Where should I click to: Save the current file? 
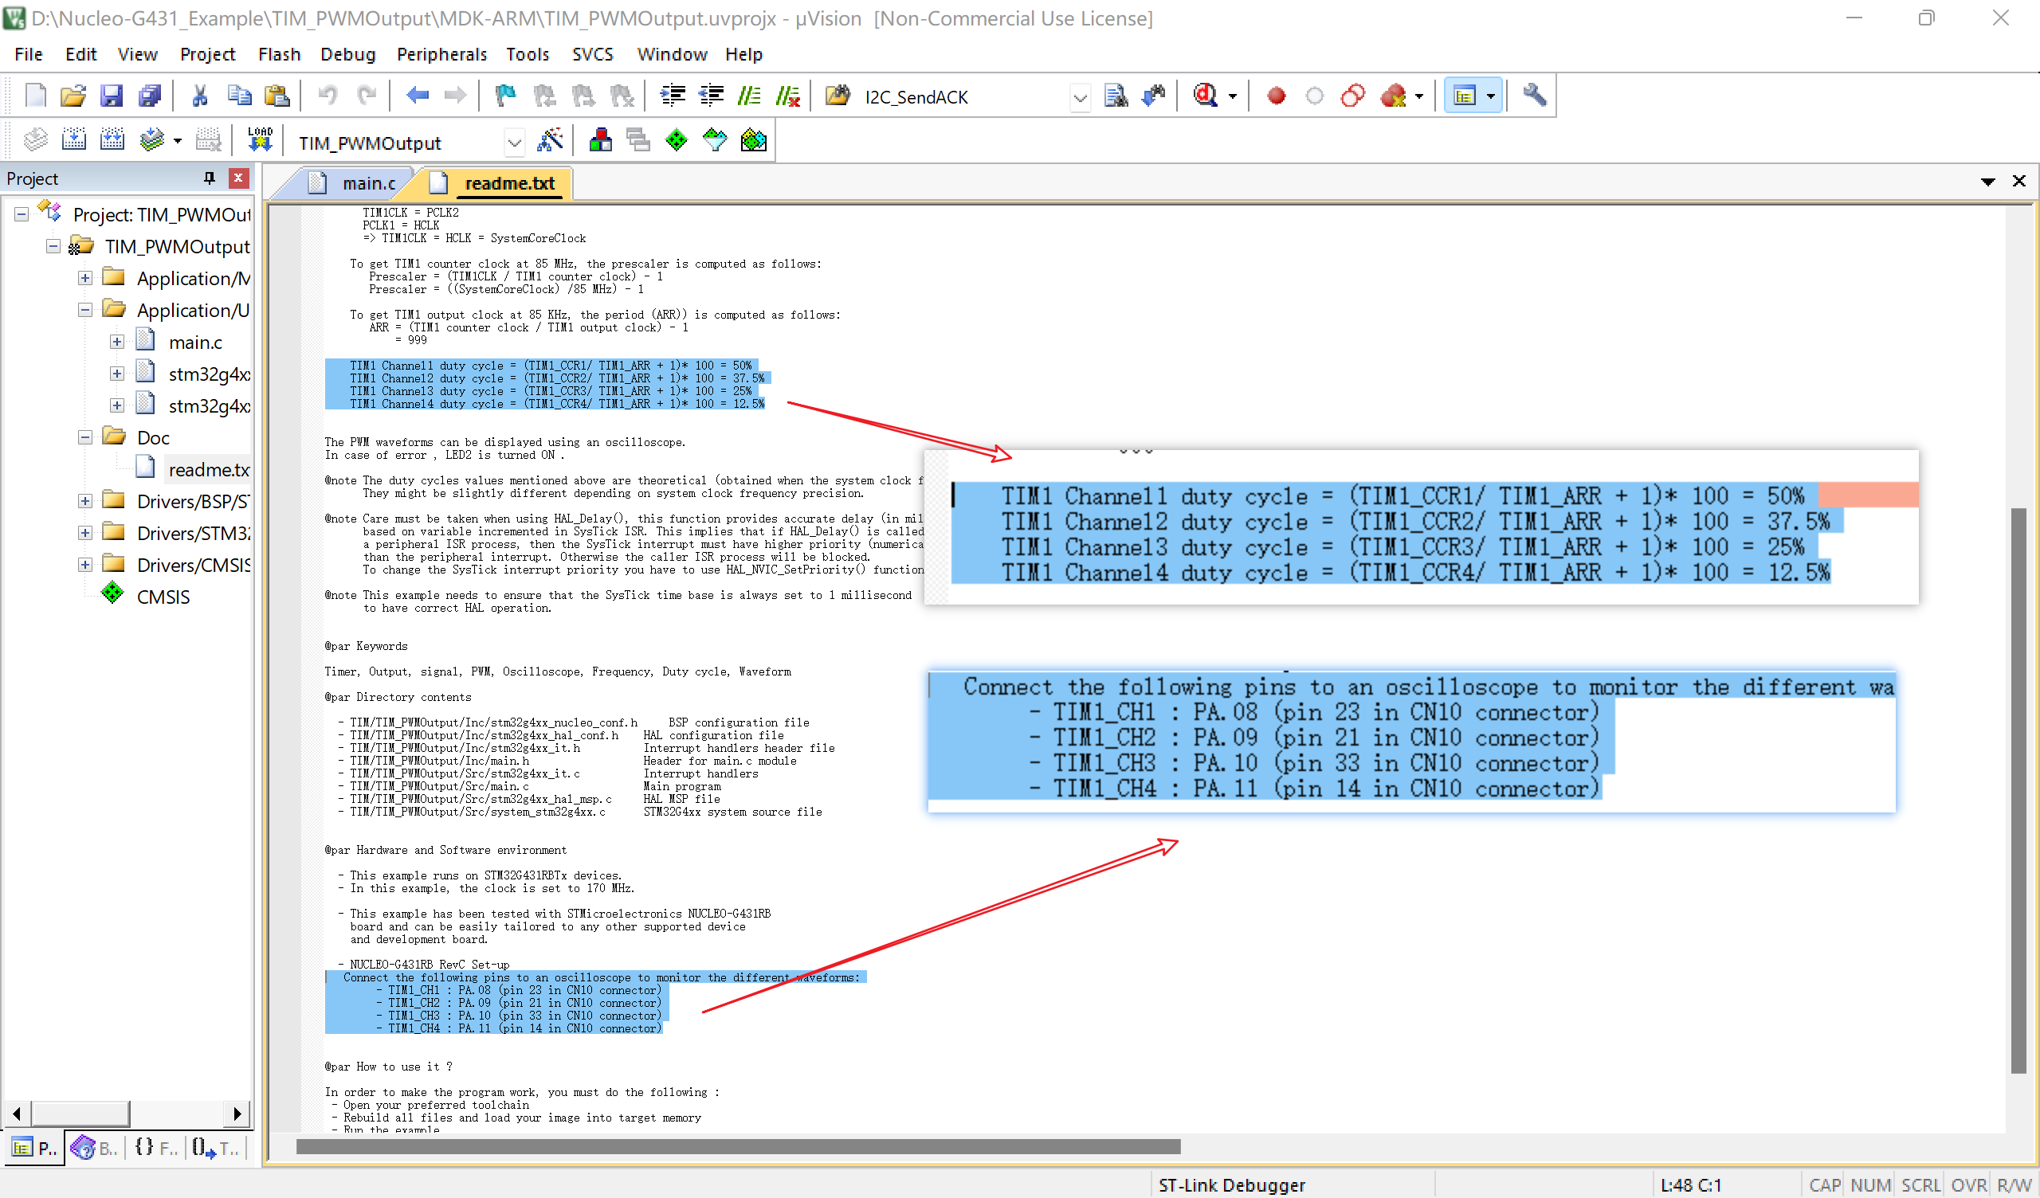[x=111, y=96]
